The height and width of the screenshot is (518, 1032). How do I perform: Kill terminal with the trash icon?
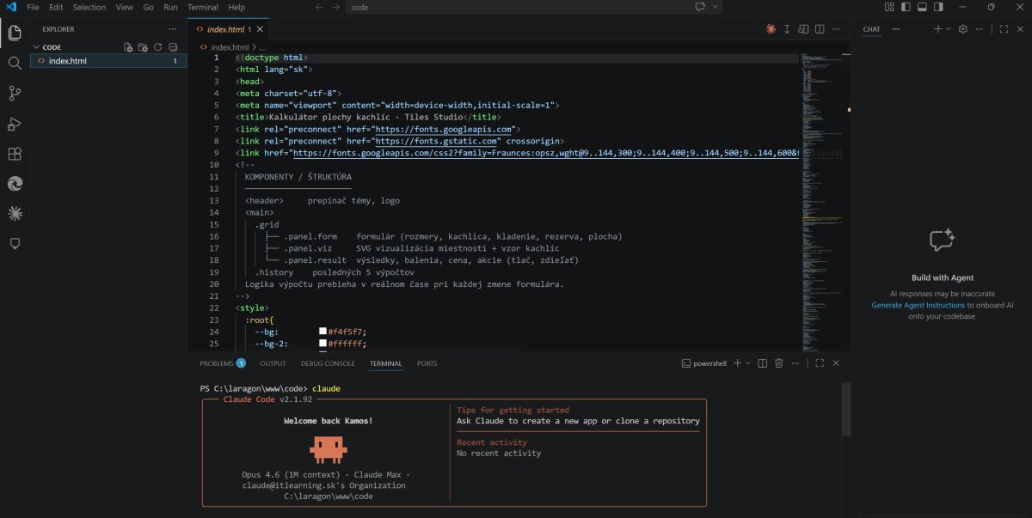pyautogui.click(x=778, y=363)
